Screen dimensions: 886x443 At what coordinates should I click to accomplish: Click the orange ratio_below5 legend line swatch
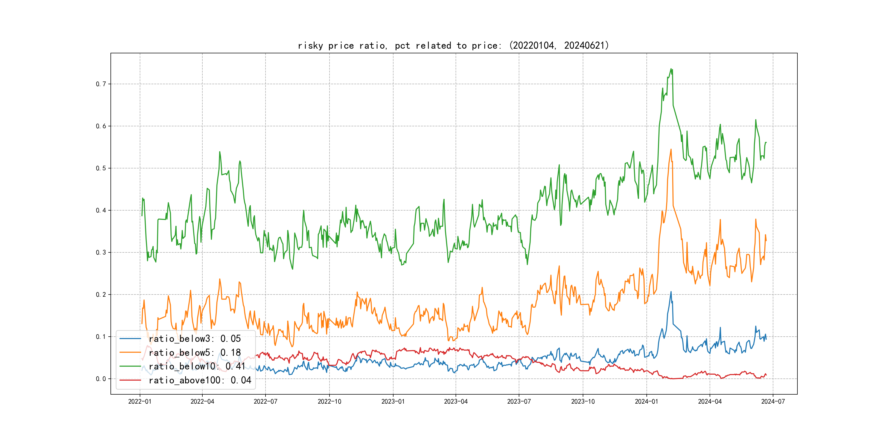[x=130, y=352]
